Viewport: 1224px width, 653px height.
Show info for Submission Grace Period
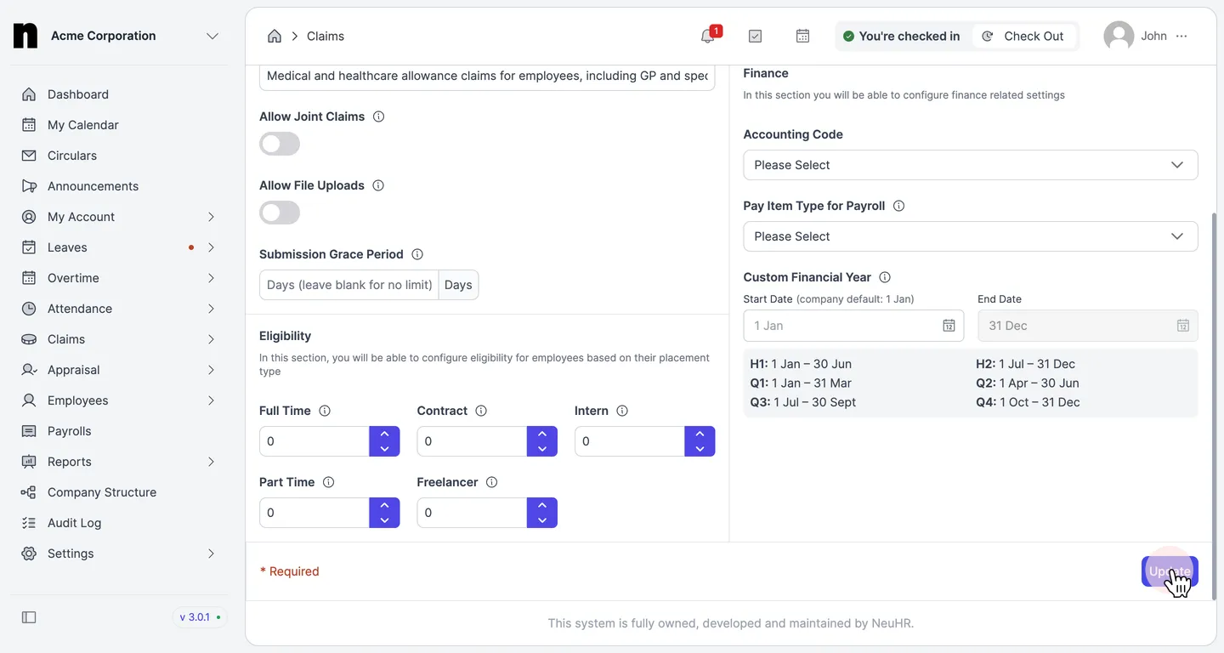[x=417, y=254]
